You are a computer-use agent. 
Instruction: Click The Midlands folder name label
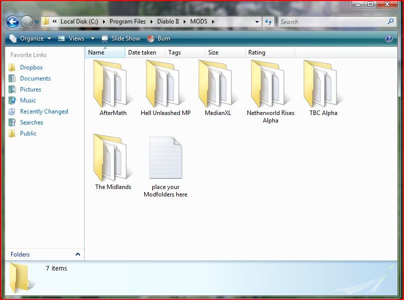click(x=113, y=187)
